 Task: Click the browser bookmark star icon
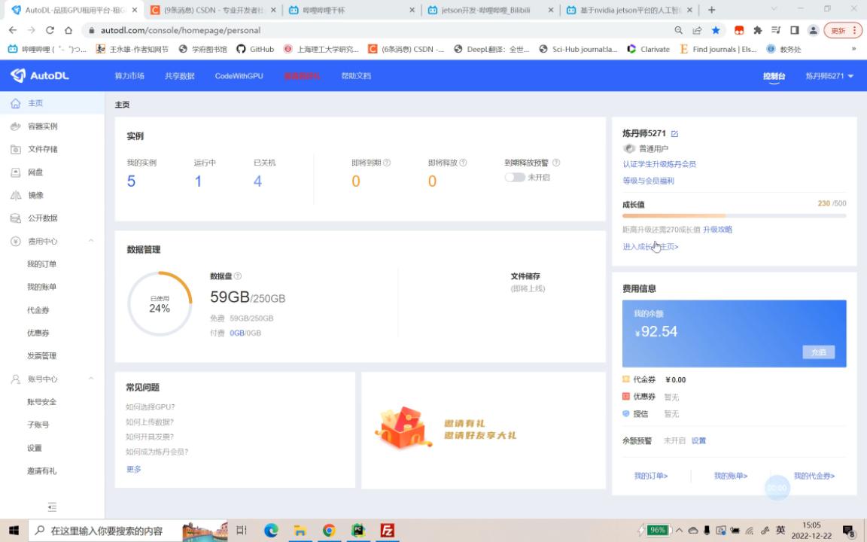tap(716, 30)
